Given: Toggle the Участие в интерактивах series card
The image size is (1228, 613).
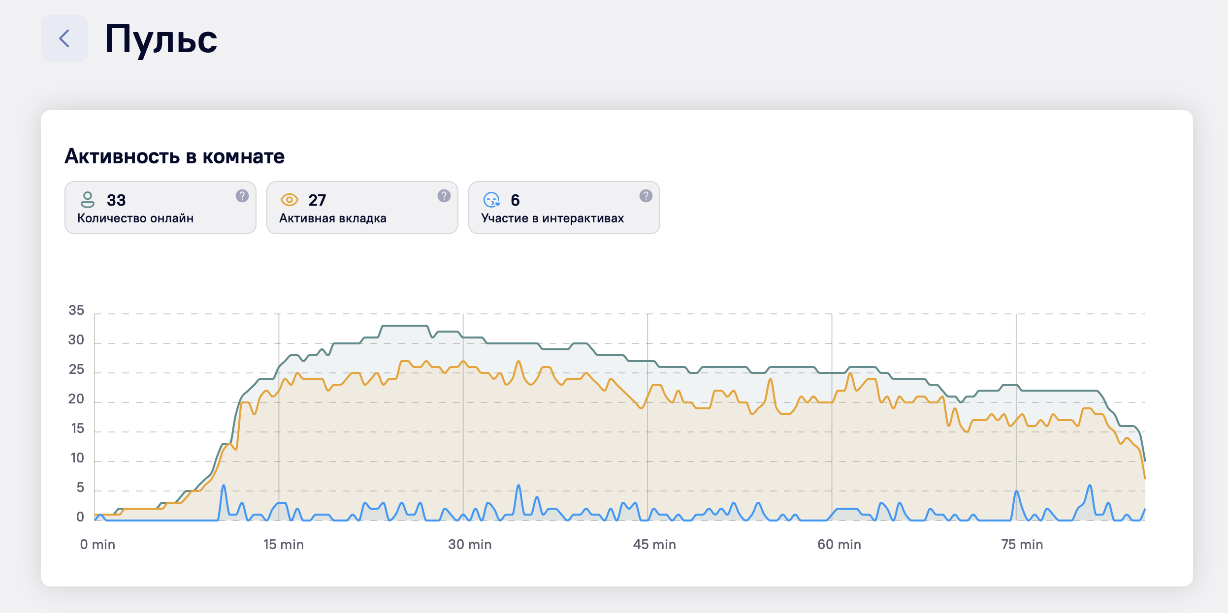Looking at the screenshot, I should (564, 208).
